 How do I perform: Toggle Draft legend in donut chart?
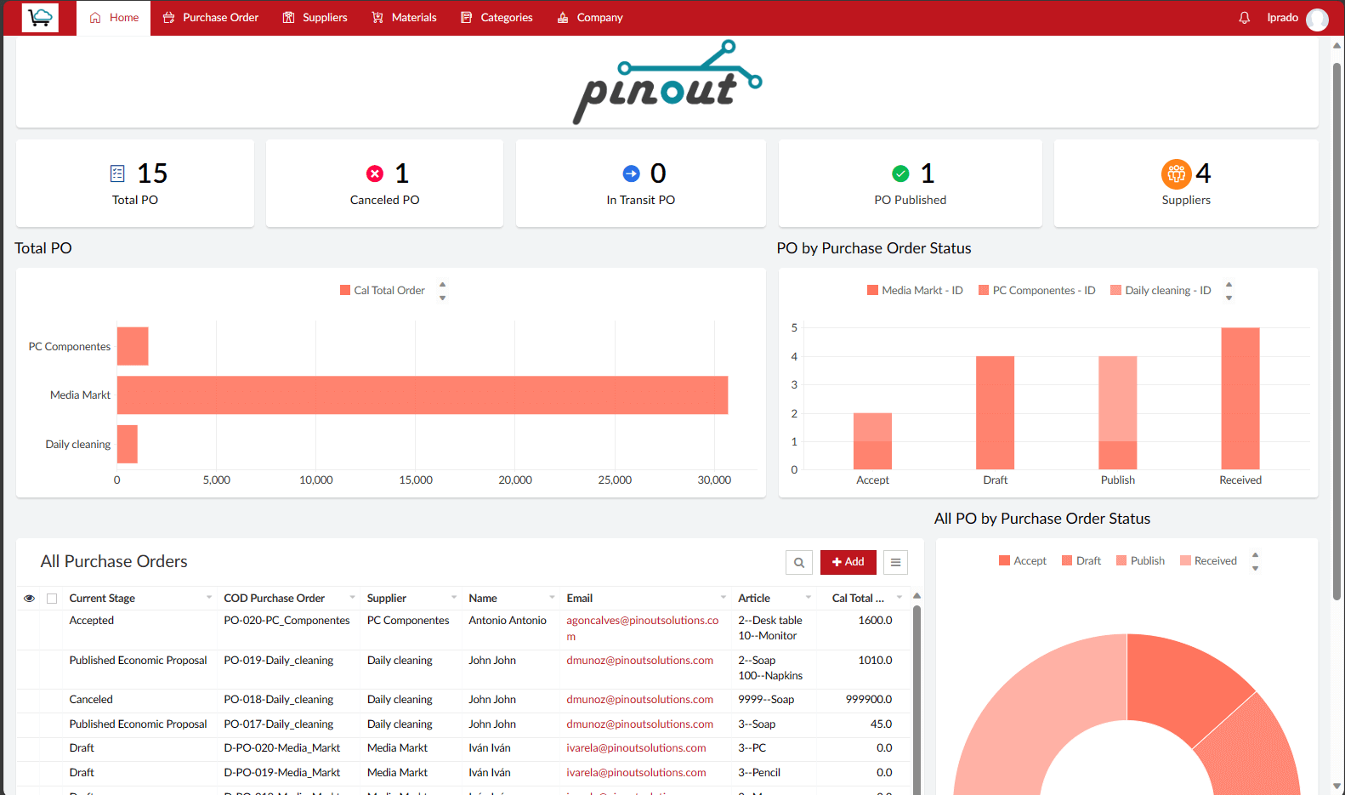[1081, 561]
